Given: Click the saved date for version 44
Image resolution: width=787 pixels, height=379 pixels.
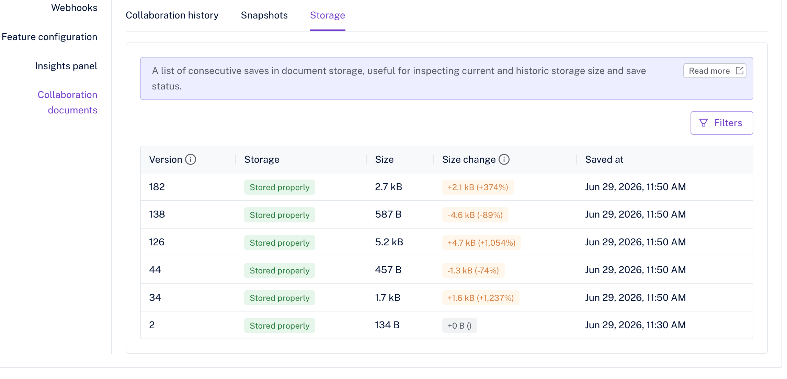Looking at the screenshot, I should (x=636, y=270).
